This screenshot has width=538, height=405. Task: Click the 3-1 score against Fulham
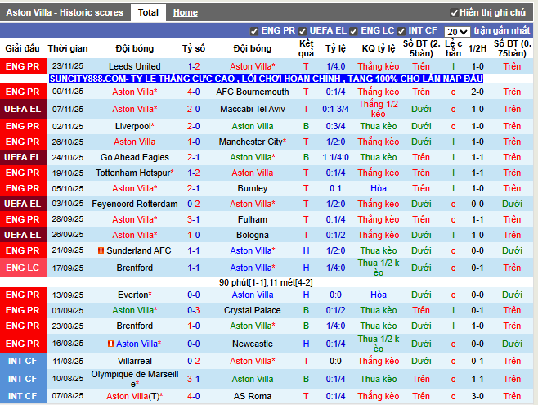[194, 219]
